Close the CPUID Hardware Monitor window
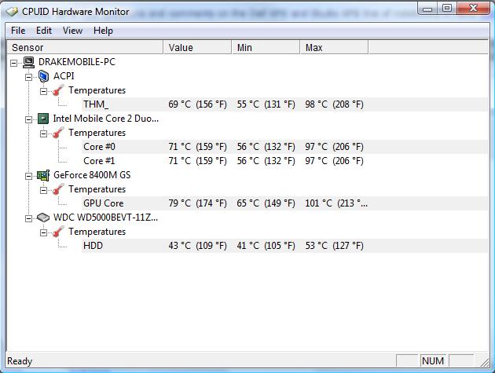Image resolution: width=495 pixels, height=373 pixels. pos(473,9)
